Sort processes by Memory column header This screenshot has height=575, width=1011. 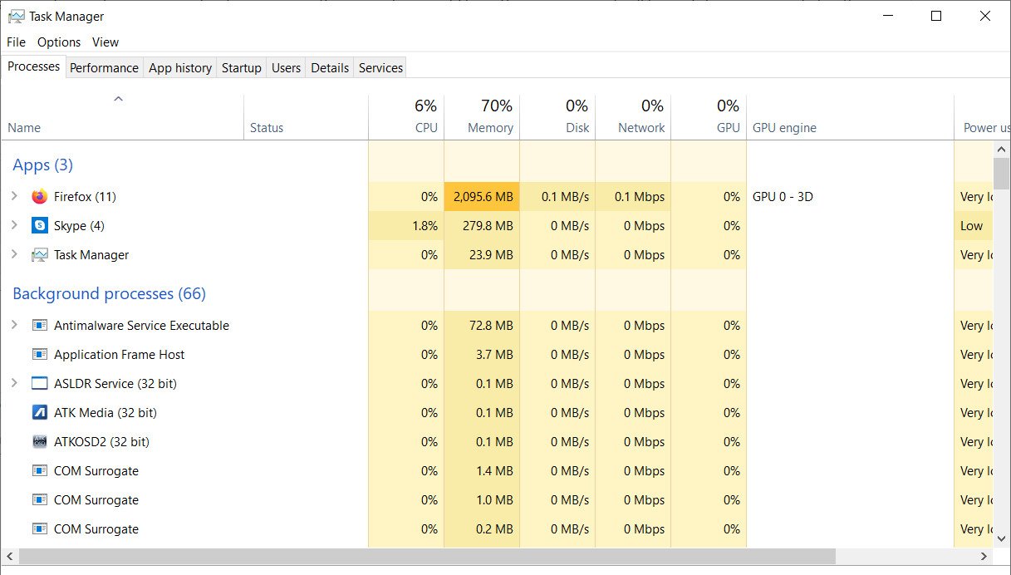490,128
